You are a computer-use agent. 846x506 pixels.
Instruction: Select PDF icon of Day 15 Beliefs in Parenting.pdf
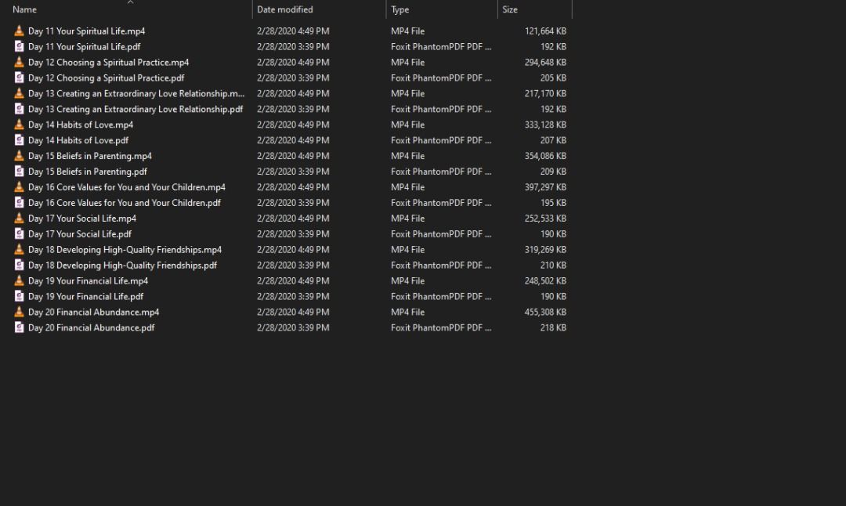tap(19, 172)
